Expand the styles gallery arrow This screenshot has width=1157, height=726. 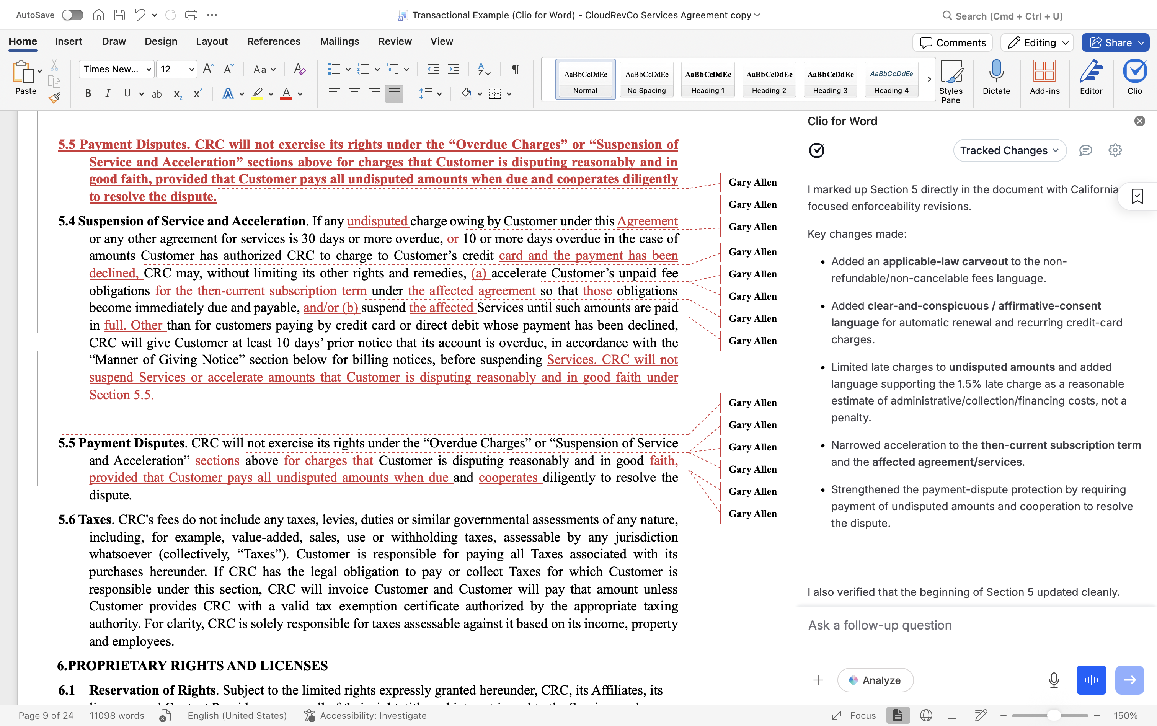(929, 79)
